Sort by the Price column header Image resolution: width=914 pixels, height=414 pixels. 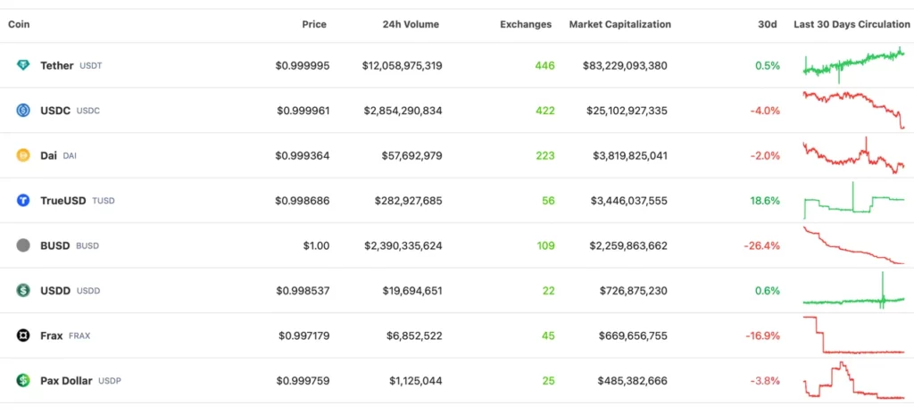pyautogui.click(x=314, y=24)
